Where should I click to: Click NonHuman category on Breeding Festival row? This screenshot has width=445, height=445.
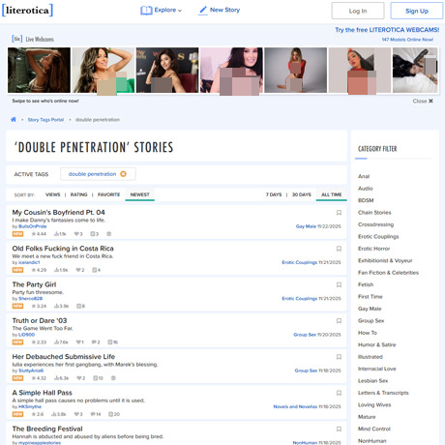(305, 443)
